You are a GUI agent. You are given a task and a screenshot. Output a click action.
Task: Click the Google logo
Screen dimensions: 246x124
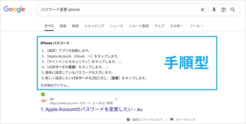tap(14, 10)
